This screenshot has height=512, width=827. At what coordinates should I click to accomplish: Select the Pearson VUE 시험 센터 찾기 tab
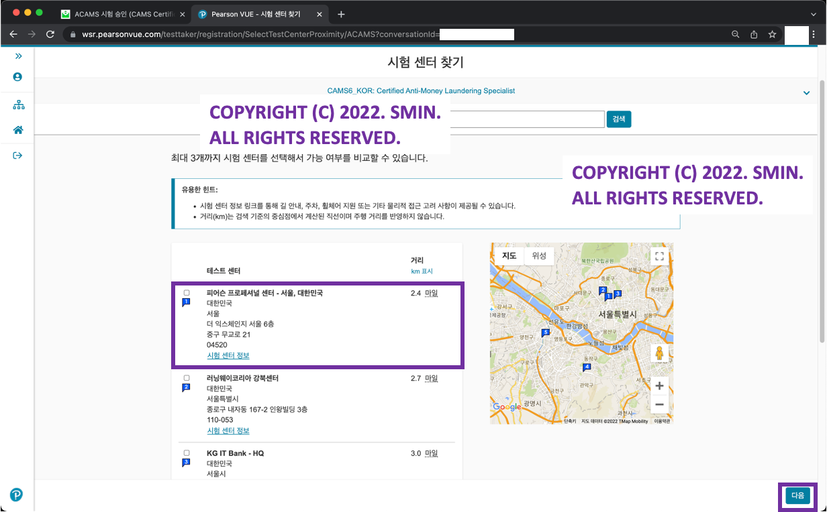point(260,14)
